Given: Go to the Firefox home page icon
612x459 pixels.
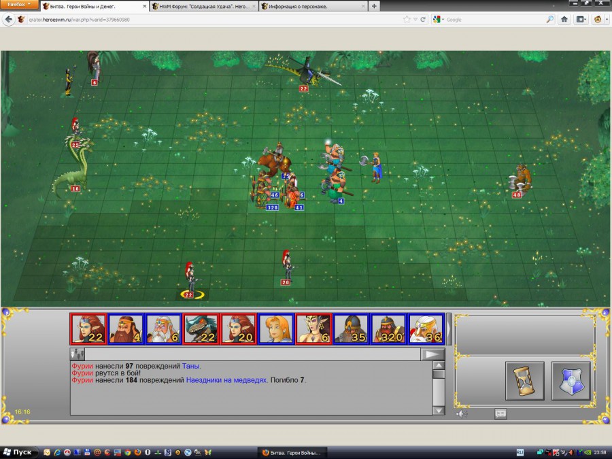Looking at the screenshot, I should click(x=564, y=19).
